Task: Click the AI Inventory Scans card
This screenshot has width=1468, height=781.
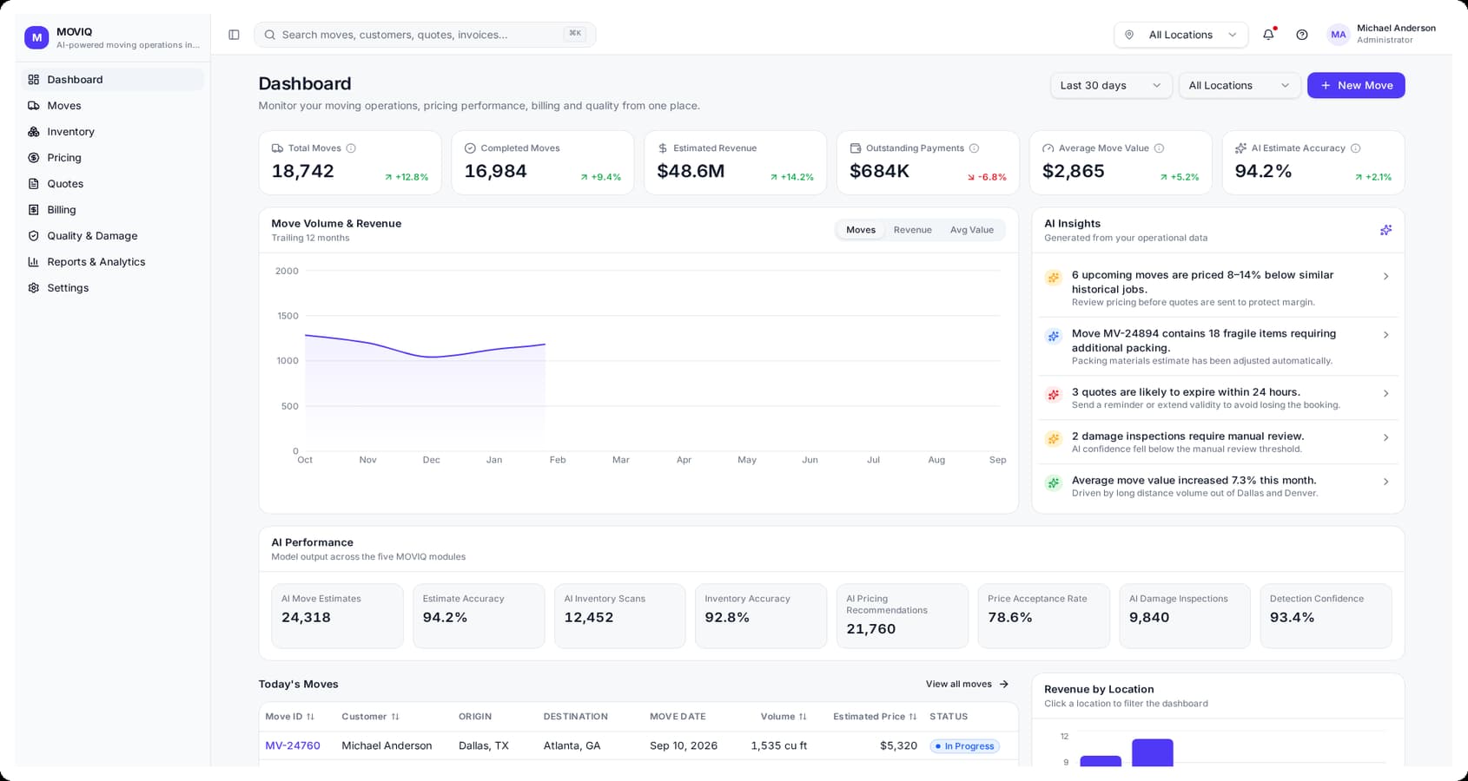Action: click(620, 616)
